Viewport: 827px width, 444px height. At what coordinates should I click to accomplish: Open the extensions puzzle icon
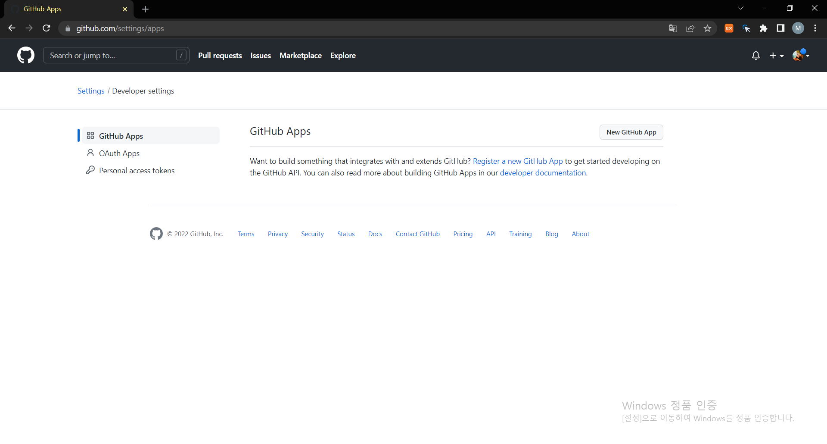click(x=764, y=28)
